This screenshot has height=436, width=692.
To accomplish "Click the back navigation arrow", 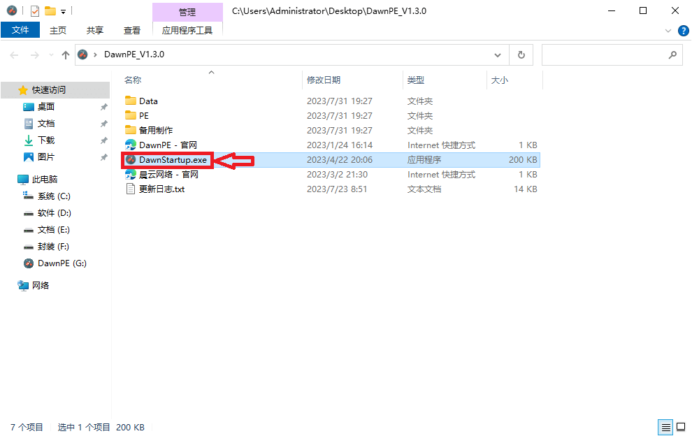I will [x=14, y=54].
